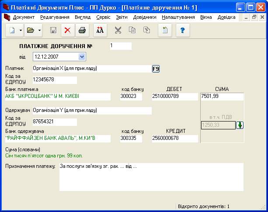This screenshot has width=268, height=212.
Task: Restore the inner document window
Action: tap(254, 17)
